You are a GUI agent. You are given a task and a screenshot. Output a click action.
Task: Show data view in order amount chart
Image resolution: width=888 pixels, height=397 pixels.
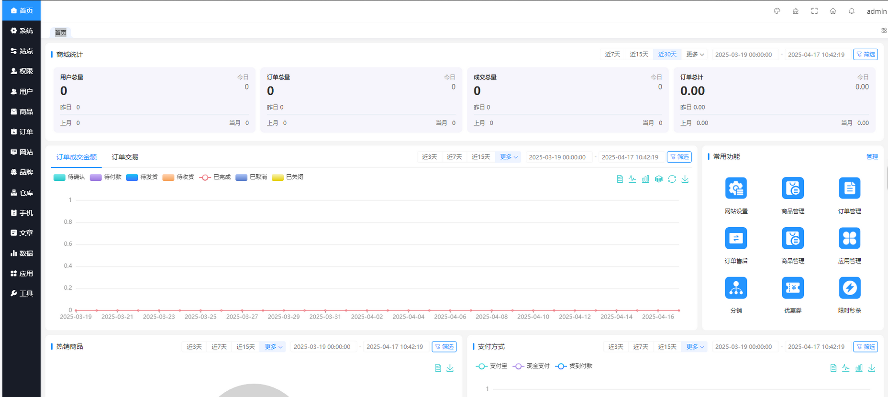coord(620,179)
